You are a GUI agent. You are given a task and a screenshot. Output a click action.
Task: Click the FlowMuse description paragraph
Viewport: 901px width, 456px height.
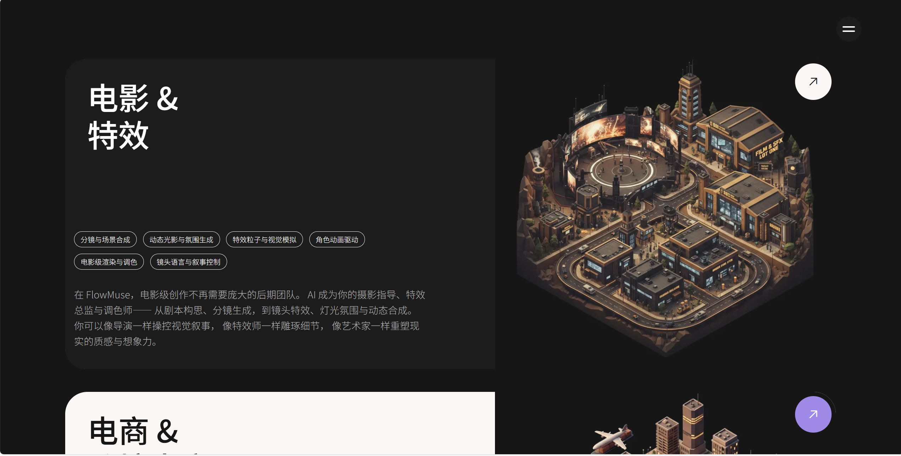[x=249, y=318]
